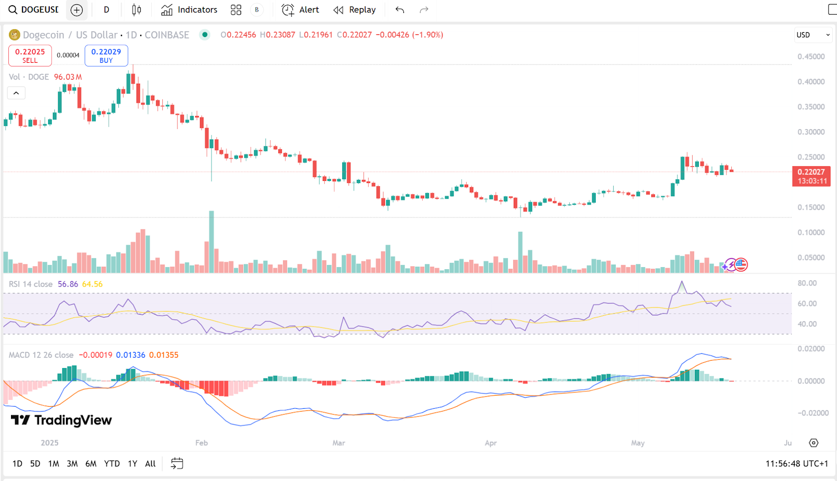837x481 pixels.
Task: Open symbol search for DOGEUSD
Action: (x=33, y=9)
